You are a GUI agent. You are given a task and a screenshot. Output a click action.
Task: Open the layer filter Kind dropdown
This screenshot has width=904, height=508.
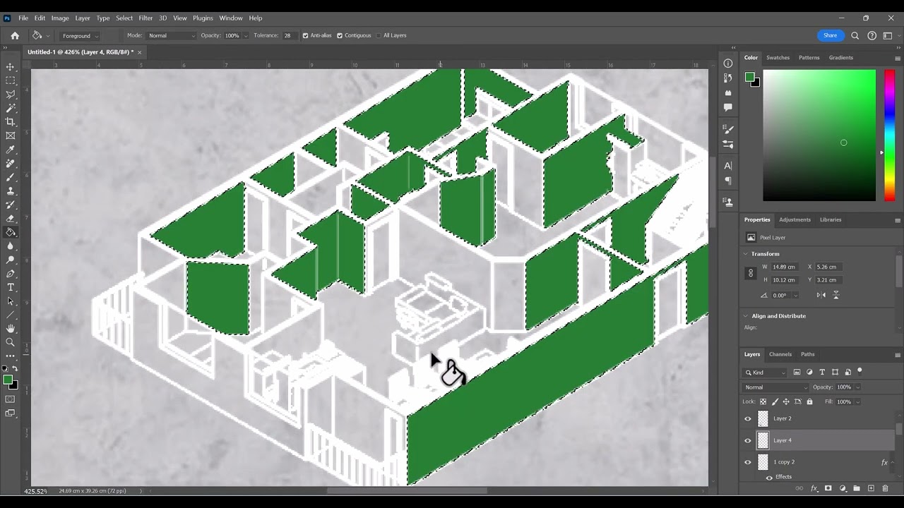pos(766,372)
